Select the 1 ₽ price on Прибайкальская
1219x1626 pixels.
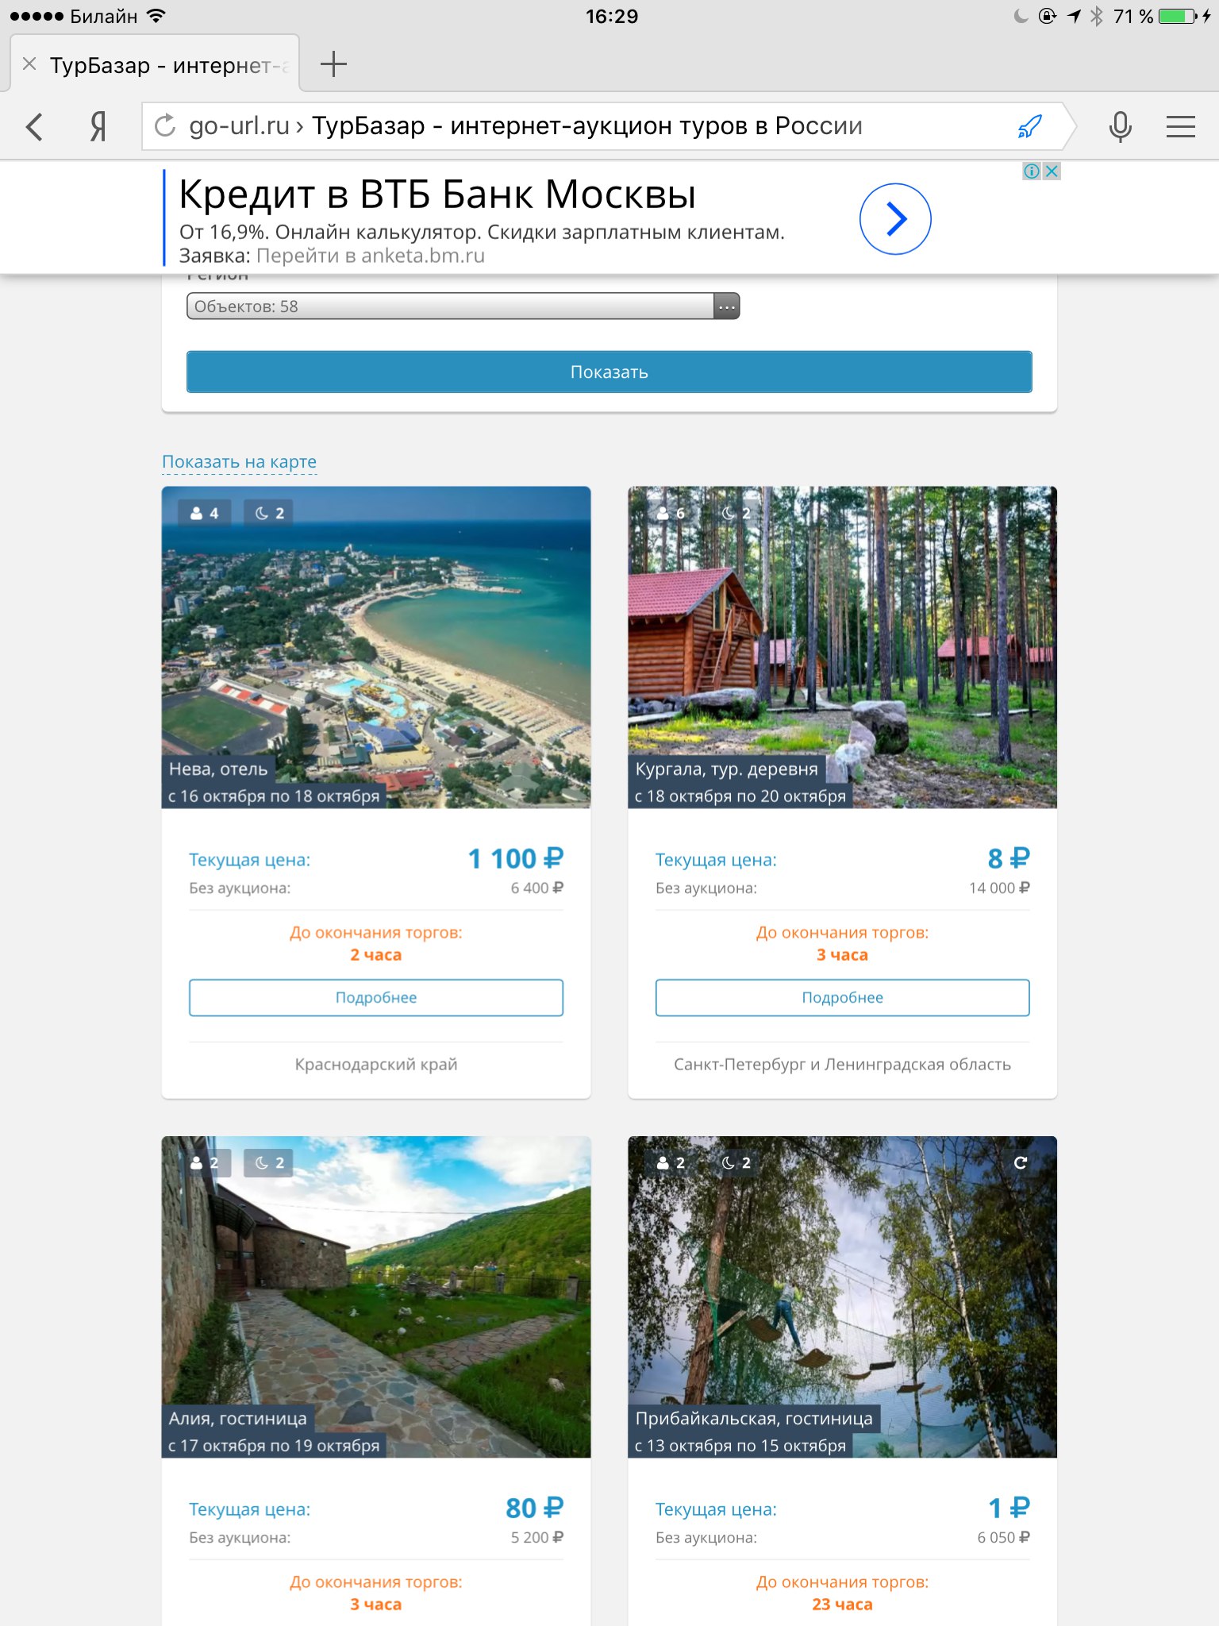(1009, 1508)
